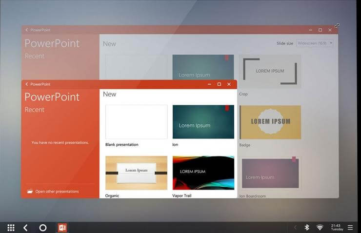361x233 pixels.
Task: Click the tray expand arrow near Bluetooth
Action: (x=295, y=228)
